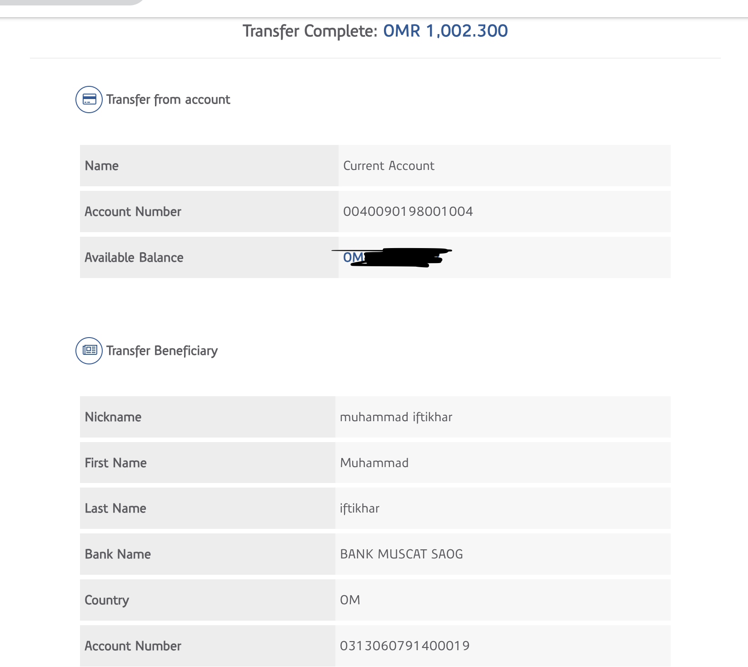The width and height of the screenshot is (748, 667).
Task: Select the Transfer Beneficiary section title
Action: click(x=162, y=351)
